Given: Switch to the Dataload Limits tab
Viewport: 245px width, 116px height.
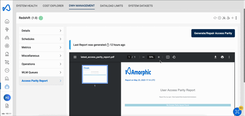Looking at the screenshot, I should coord(111,6).
